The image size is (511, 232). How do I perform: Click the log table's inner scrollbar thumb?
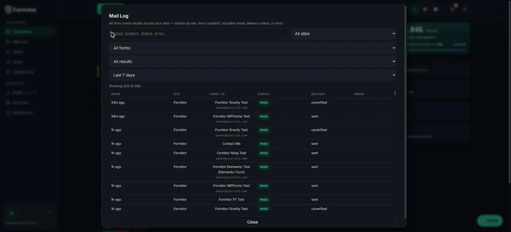[x=395, y=93]
